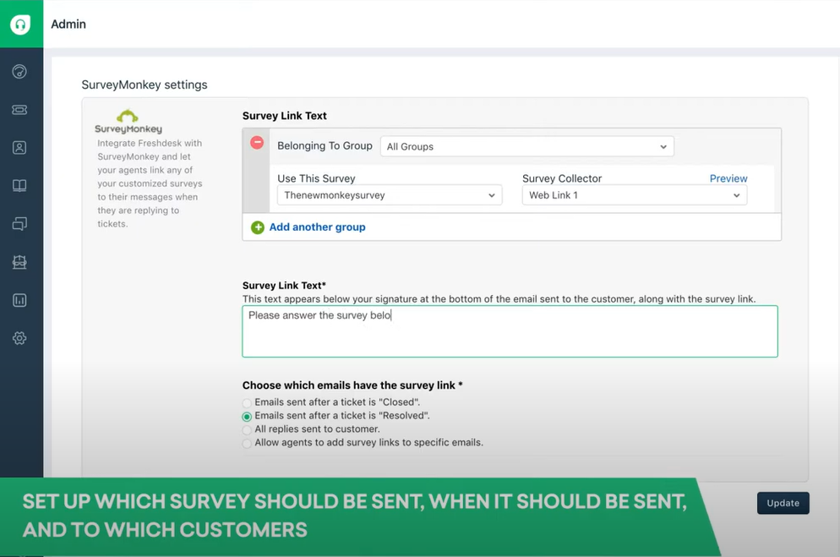Open the Admin gear icon in sidebar
840x557 pixels.
19,338
